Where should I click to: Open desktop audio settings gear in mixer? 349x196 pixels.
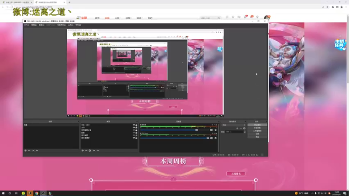[216, 130]
